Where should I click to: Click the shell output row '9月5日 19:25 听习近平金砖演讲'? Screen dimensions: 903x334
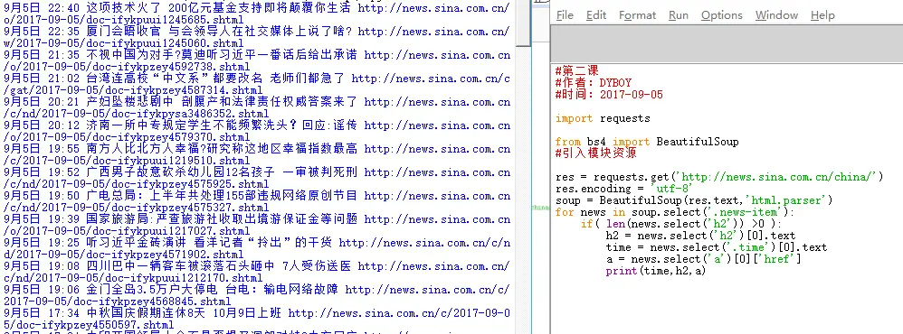pyautogui.click(x=256, y=243)
